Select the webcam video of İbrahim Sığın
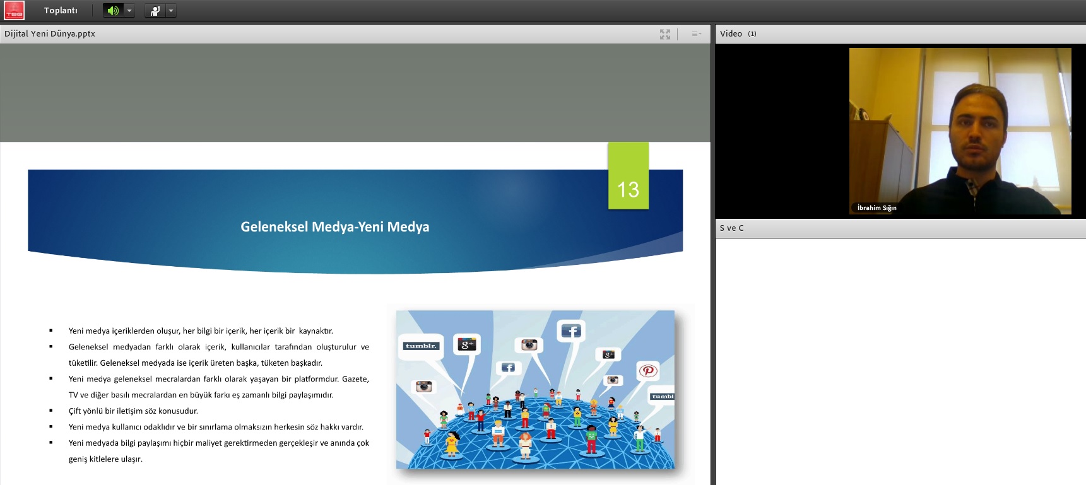 point(960,131)
